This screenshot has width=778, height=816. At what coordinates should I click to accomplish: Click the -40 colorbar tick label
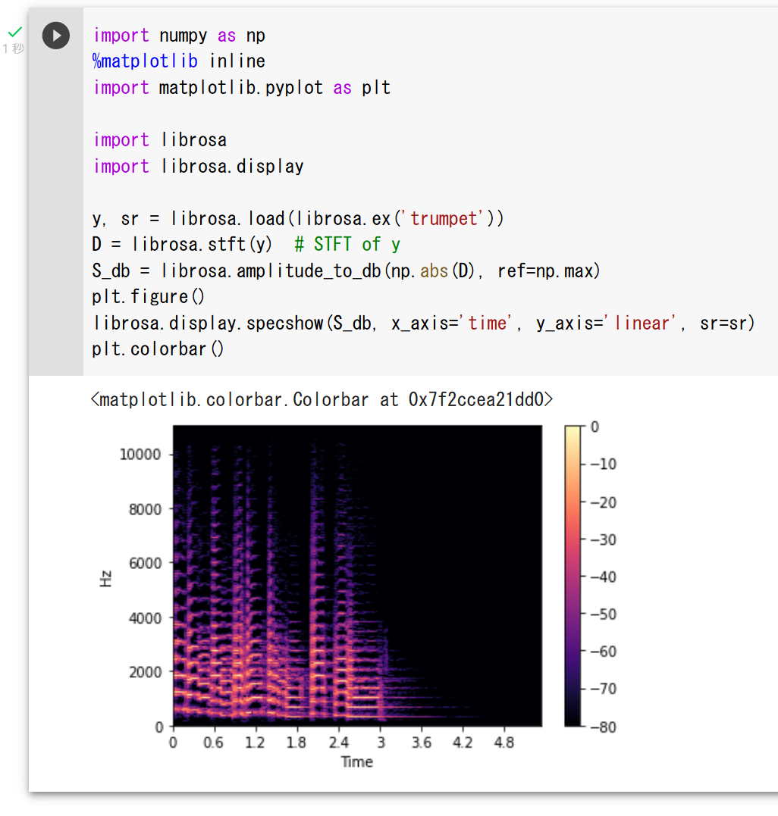coord(603,577)
